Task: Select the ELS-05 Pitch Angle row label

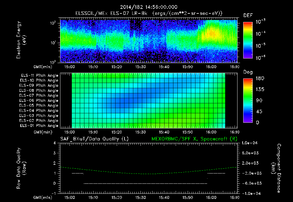Action: point(39,106)
